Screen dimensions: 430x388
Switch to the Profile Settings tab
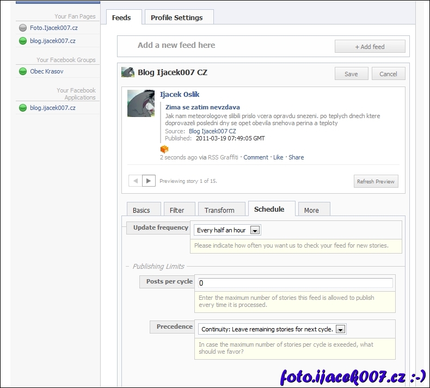point(176,17)
